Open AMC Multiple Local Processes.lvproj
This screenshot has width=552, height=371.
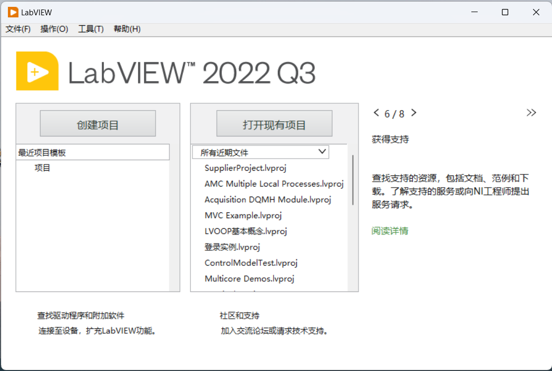pyautogui.click(x=274, y=184)
